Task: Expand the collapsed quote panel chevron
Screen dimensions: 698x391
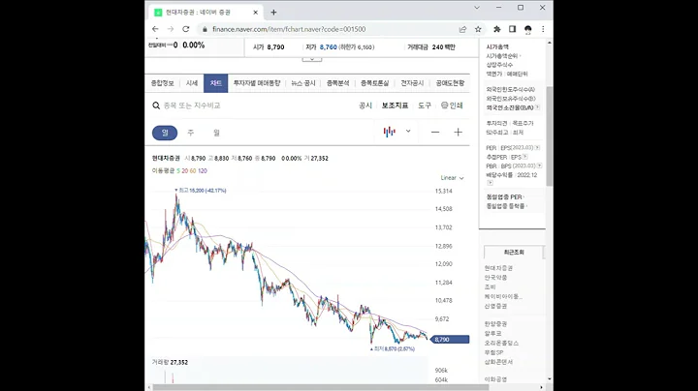Action: click(312, 59)
